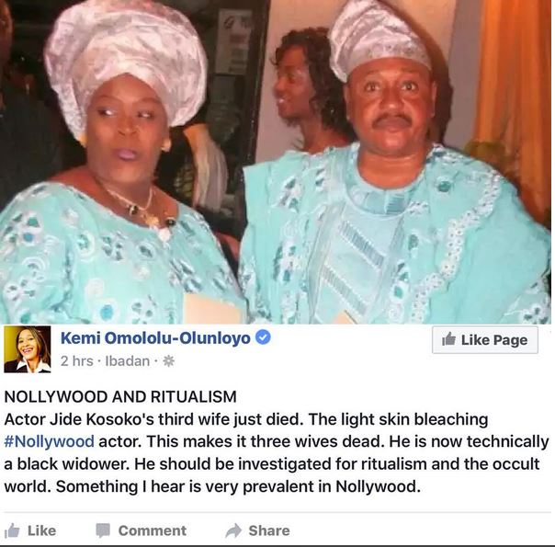Click the NOLLYWOOD AND RITUALISM heading
Viewport: 555px width, 547px height.
(x=120, y=397)
